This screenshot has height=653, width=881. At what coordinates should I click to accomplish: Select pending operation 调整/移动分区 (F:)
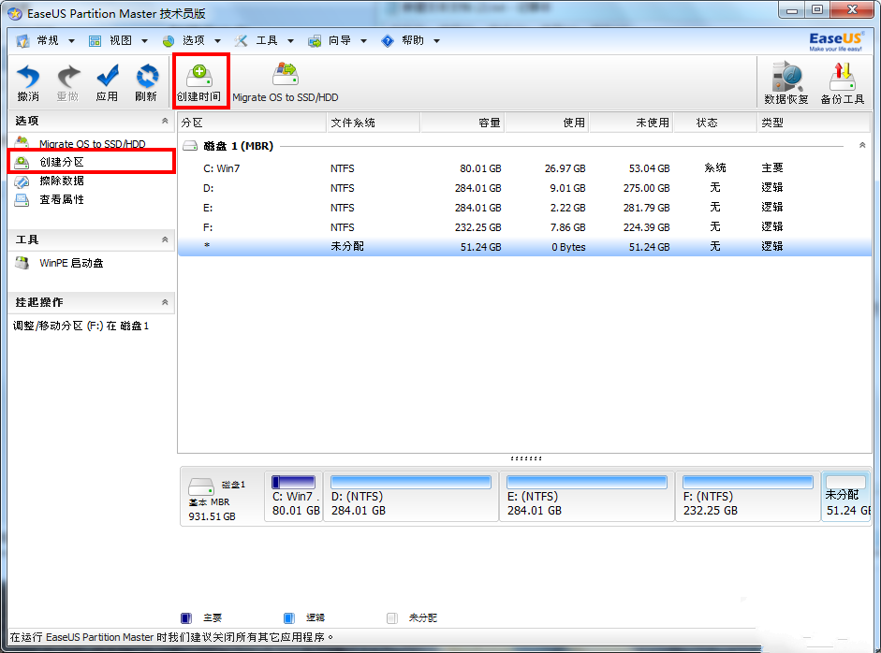pyautogui.click(x=81, y=326)
